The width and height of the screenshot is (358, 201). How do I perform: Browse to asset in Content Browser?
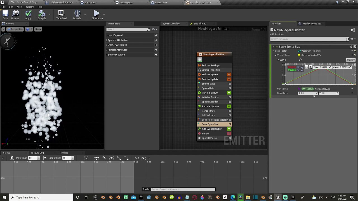15,15
